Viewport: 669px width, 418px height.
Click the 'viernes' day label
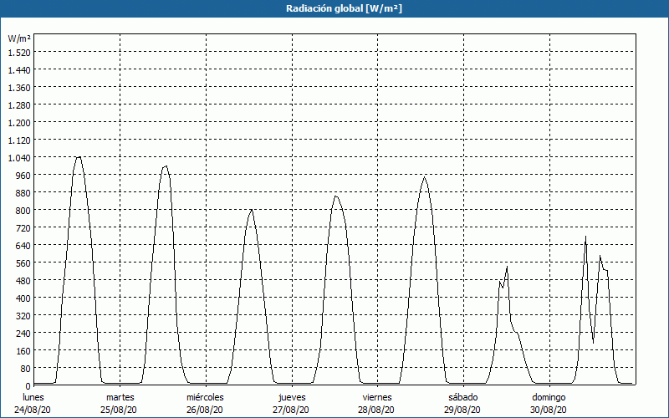click(x=377, y=397)
